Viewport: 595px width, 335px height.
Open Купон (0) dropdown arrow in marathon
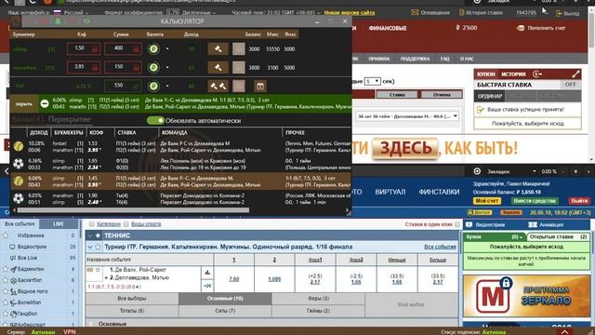[521, 237]
